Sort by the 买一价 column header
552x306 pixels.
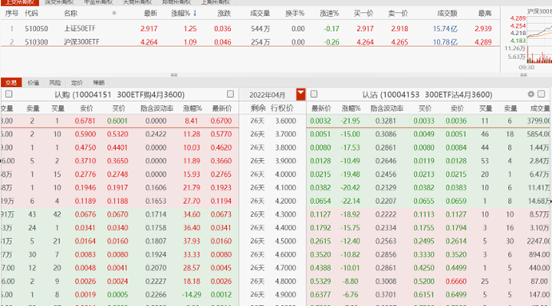point(363,14)
